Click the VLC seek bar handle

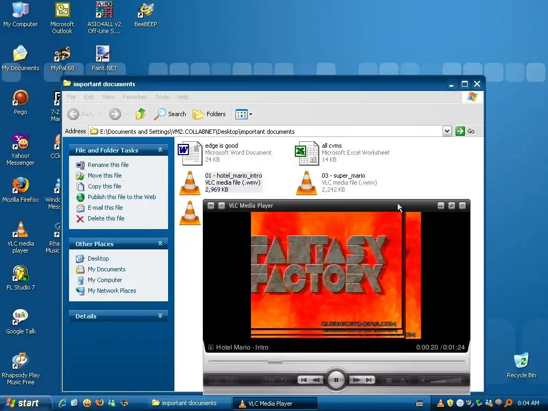[275, 362]
